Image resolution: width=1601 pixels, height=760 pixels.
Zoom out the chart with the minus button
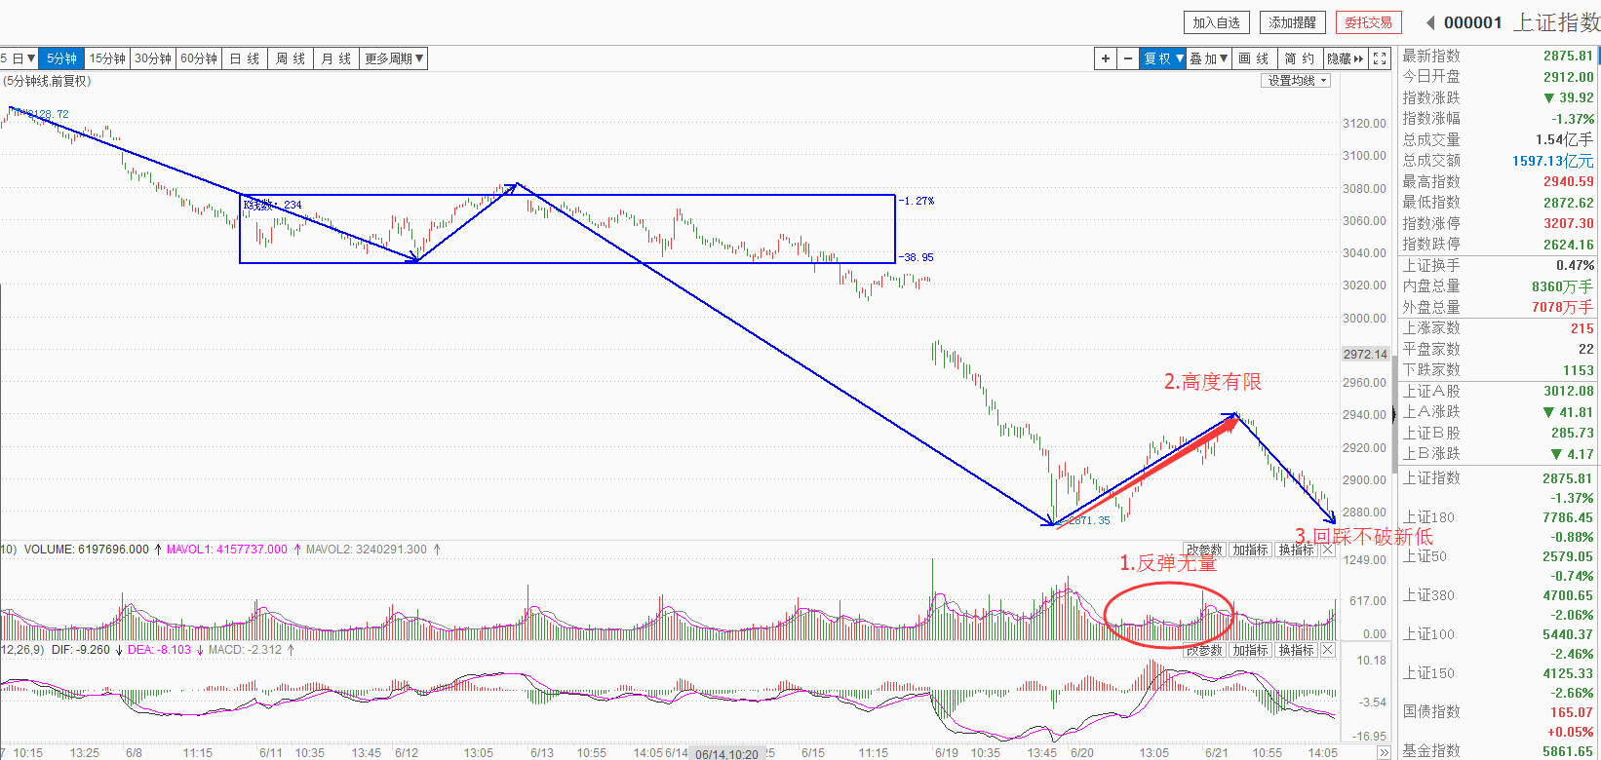tap(1128, 58)
